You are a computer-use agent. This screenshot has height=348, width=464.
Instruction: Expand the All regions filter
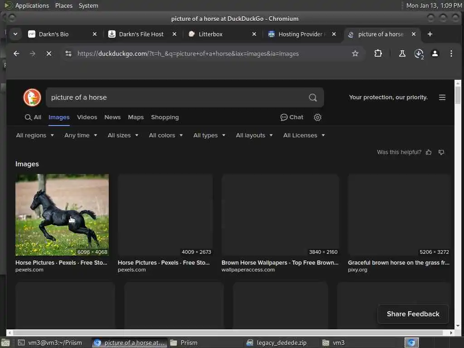pyautogui.click(x=35, y=135)
